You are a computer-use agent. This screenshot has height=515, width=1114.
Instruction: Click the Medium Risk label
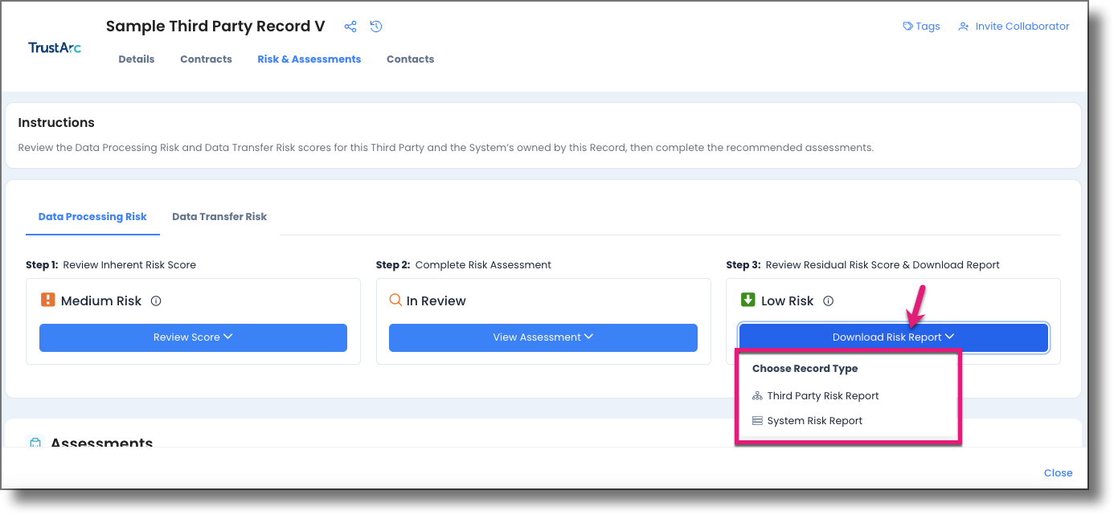(101, 301)
